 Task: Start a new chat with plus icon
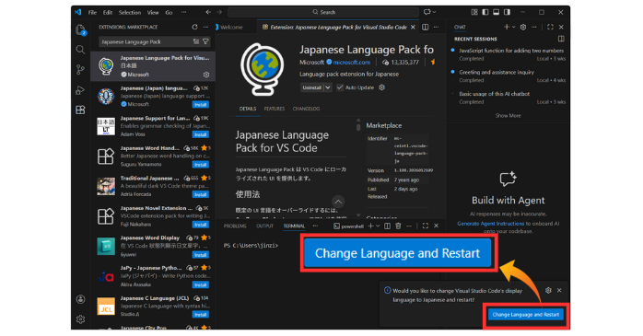(507, 27)
